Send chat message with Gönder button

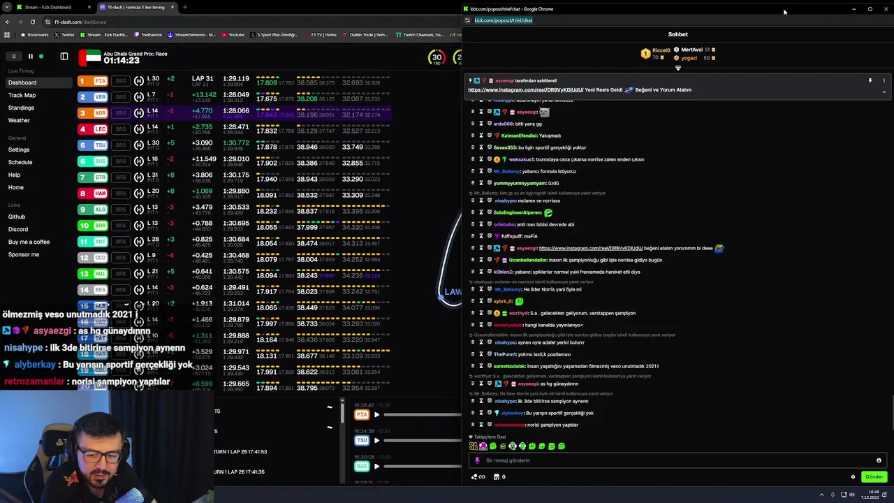(874, 477)
